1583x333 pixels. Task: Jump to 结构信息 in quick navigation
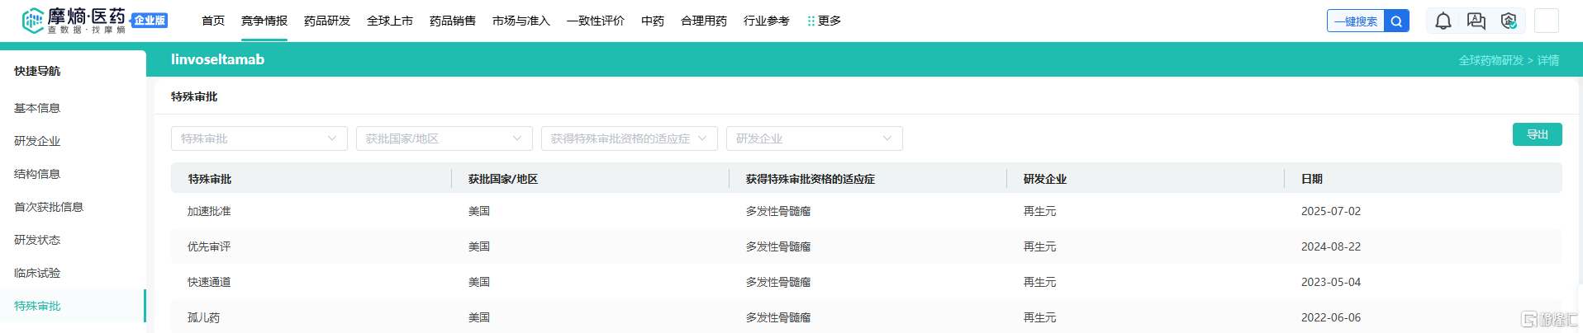pos(37,174)
